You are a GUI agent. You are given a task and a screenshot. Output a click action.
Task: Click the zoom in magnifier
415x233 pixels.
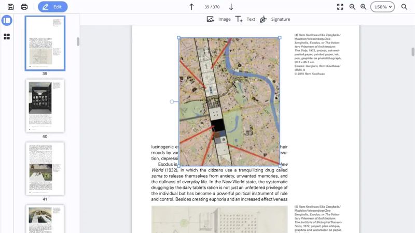pyautogui.click(x=364, y=7)
